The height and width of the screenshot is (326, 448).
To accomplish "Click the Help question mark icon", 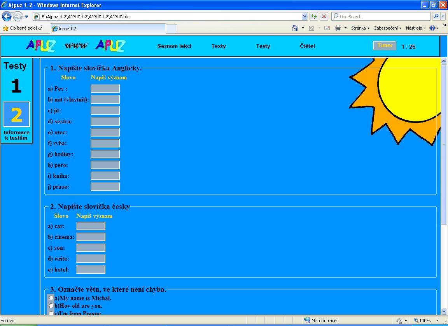I will click(432, 28).
